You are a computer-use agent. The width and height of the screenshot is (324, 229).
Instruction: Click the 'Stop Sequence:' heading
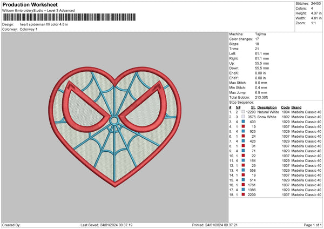pos(241,102)
